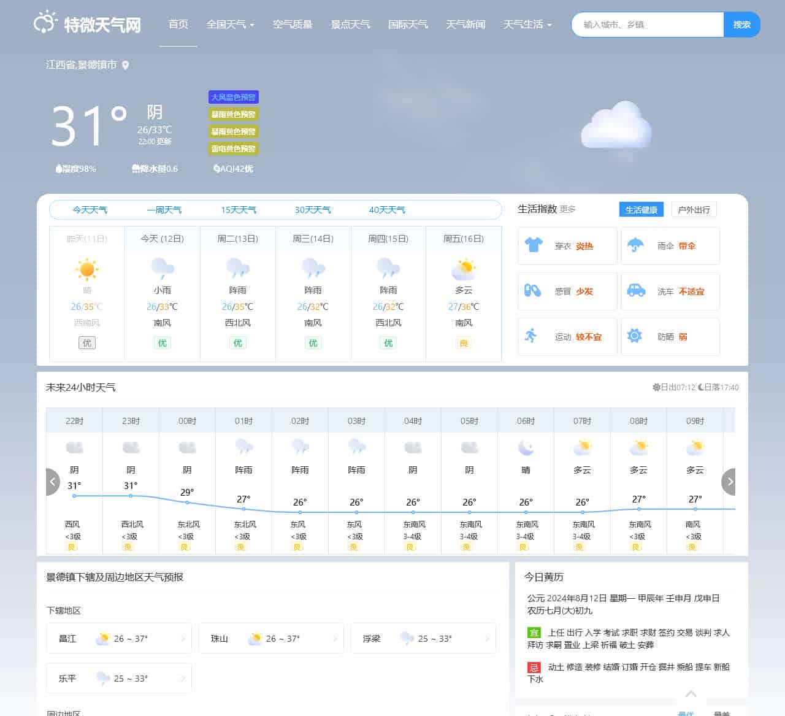This screenshot has width=785, height=716.
Task: Open the 珠山 district forecast arrow
Action: tap(335, 639)
